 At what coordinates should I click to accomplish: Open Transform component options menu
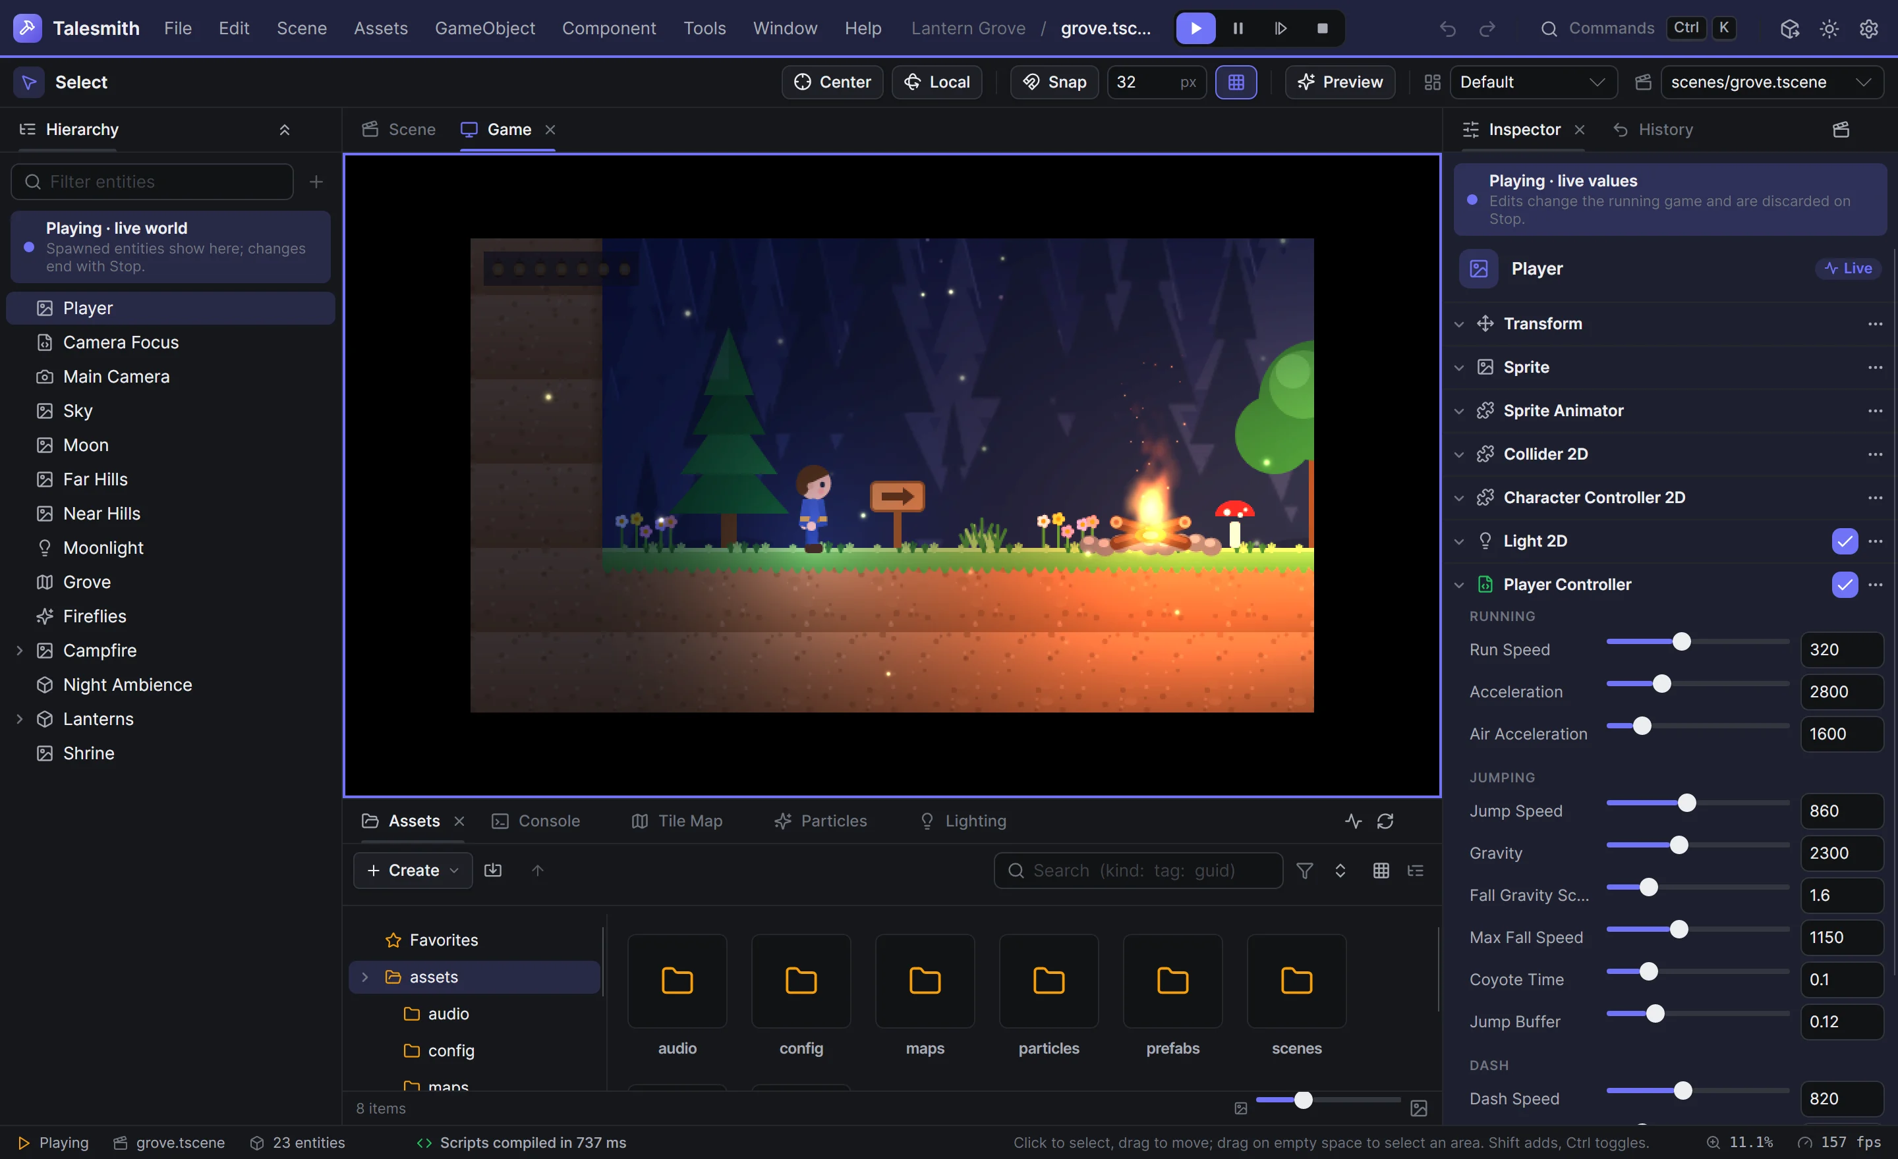point(1876,324)
